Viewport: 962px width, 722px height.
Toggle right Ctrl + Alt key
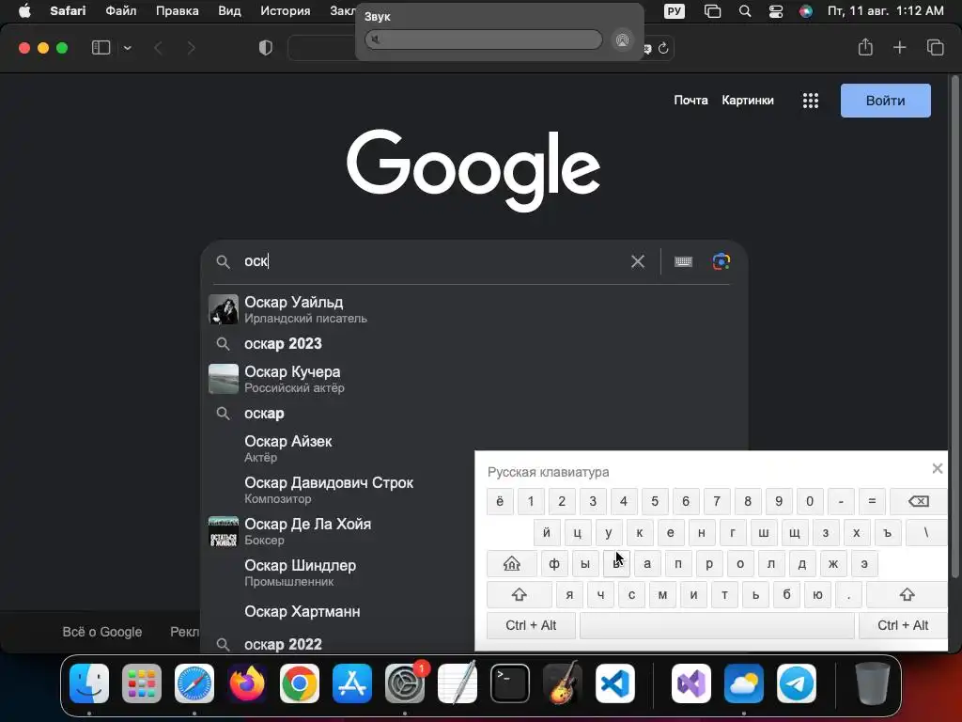(x=903, y=625)
